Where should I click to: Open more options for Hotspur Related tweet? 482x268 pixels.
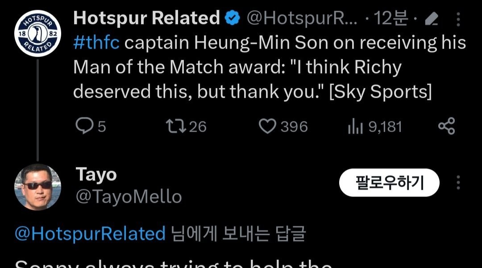pyautogui.click(x=458, y=20)
